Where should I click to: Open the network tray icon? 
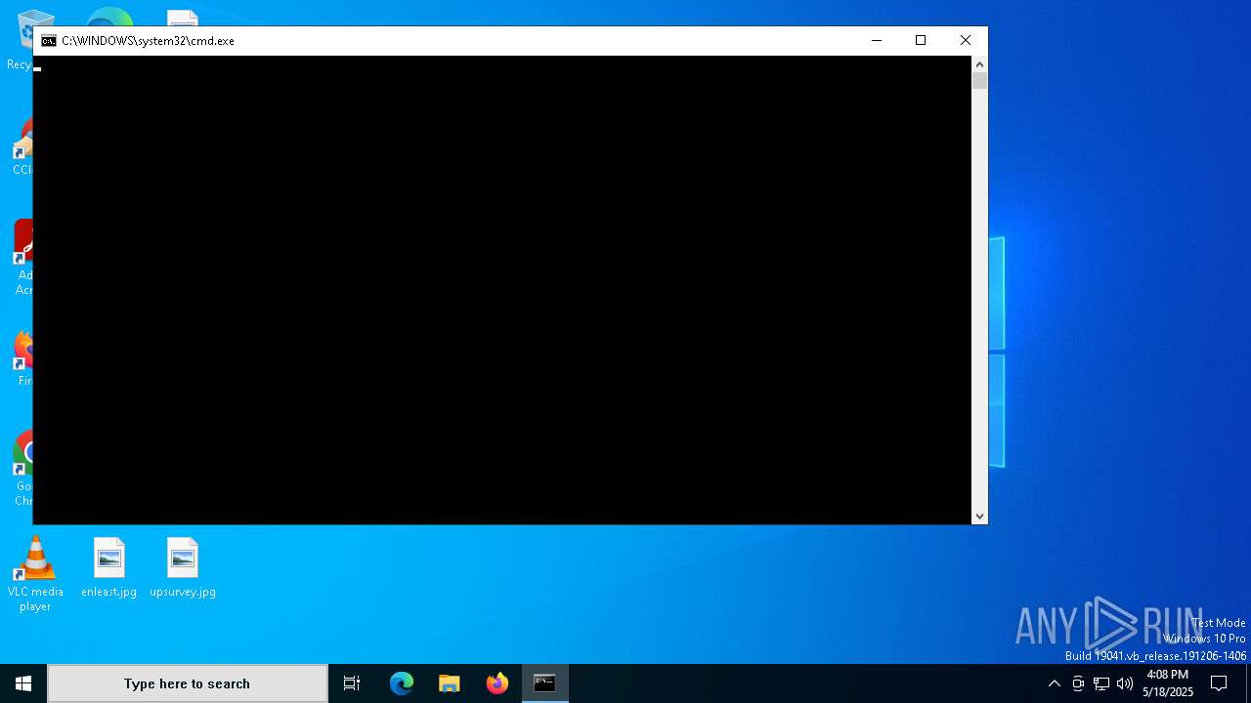coord(1101,683)
